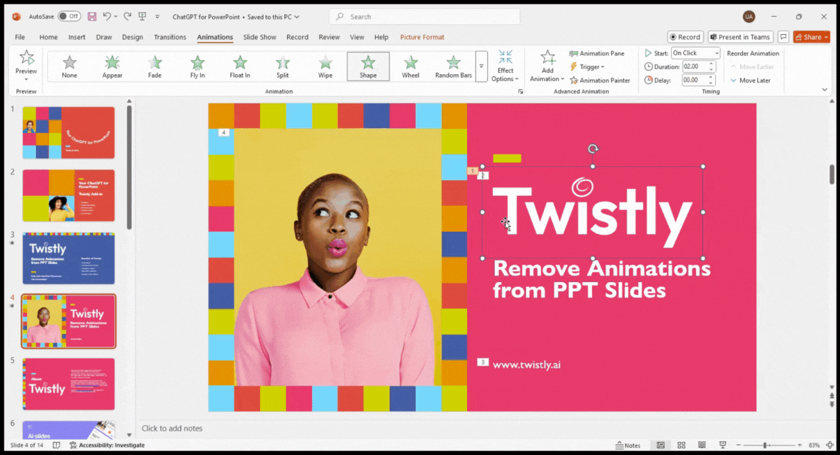Redo the last action

pyautogui.click(x=128, y=16)
